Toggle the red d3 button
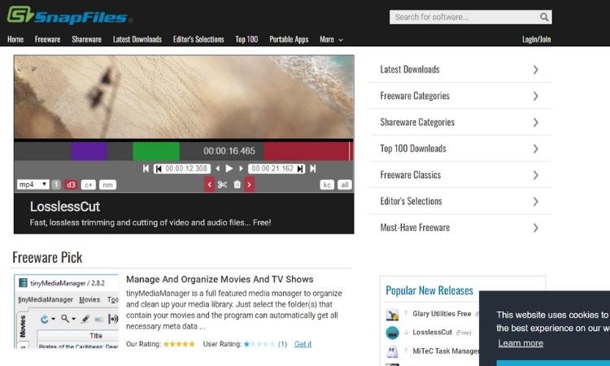Image resolution: width=610 pixels, height=366 pixels. tap(71, 185)
